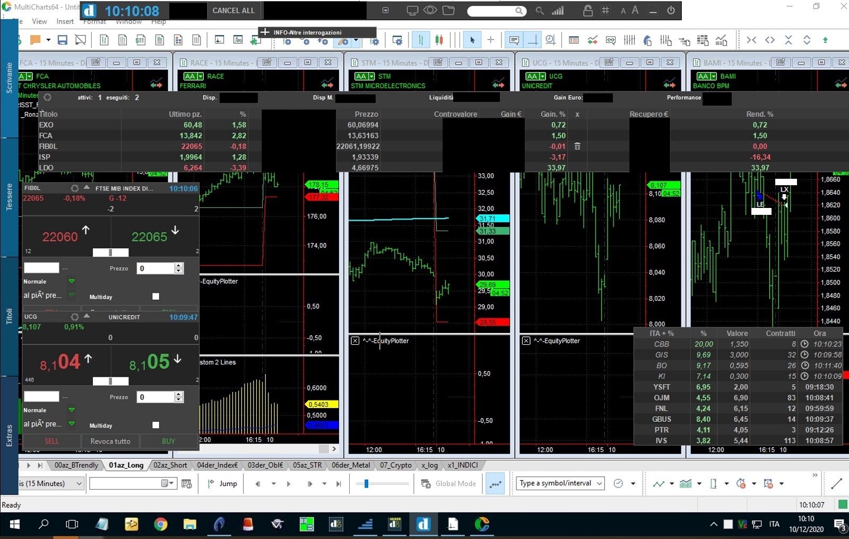Click the gear icon in FIB0L order panel
Image resolution: width=849 pixels, height=539 pixels.
point(75,188)
